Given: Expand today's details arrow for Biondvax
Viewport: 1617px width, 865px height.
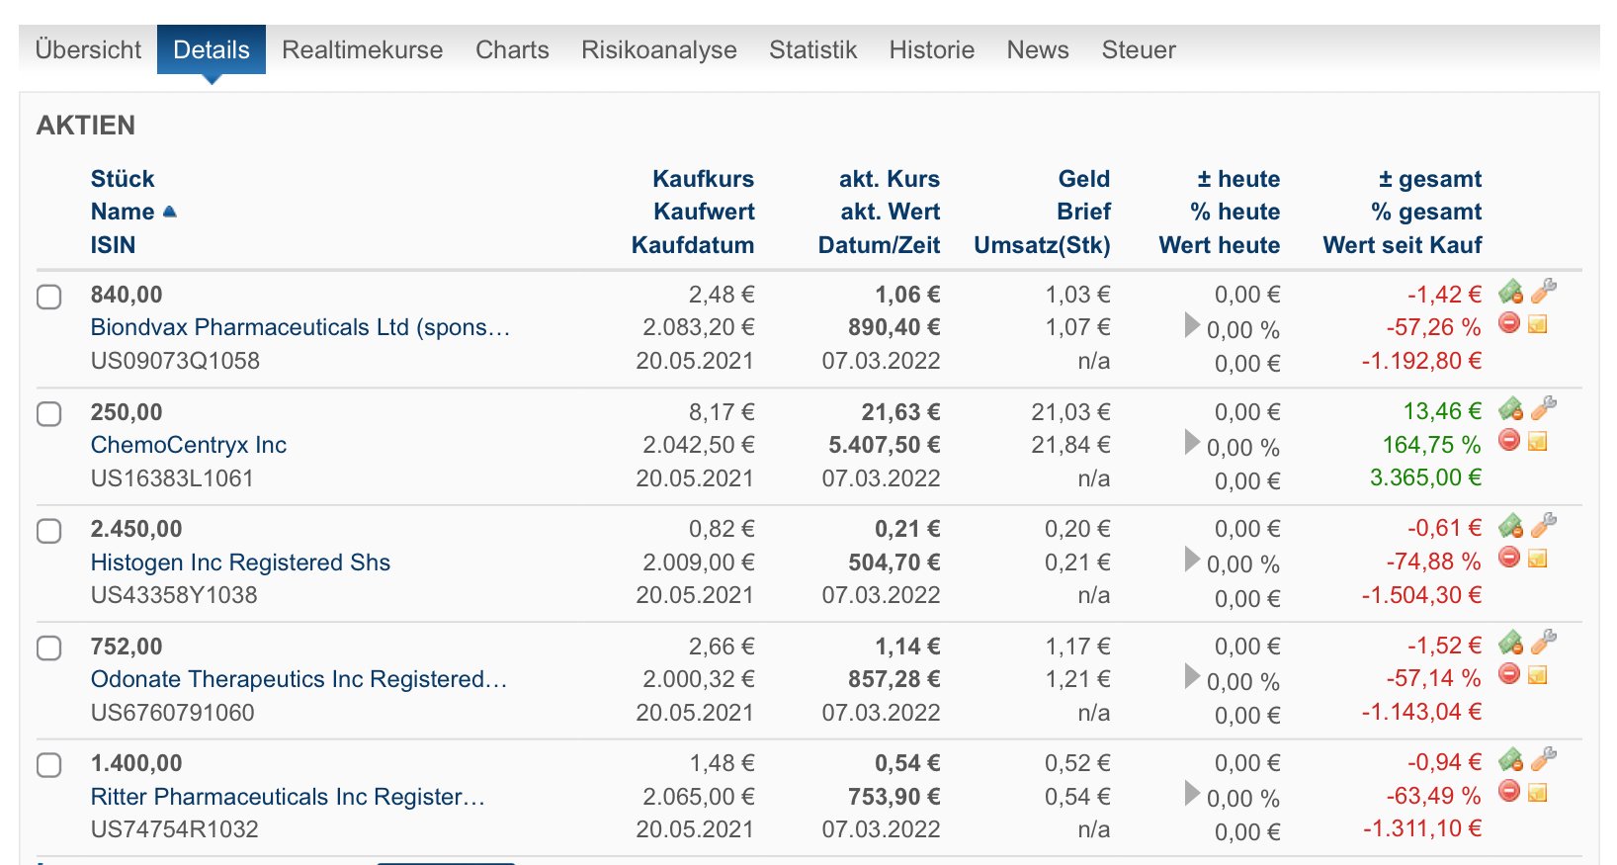Looking at the screenshot, I should [1192, 325].
